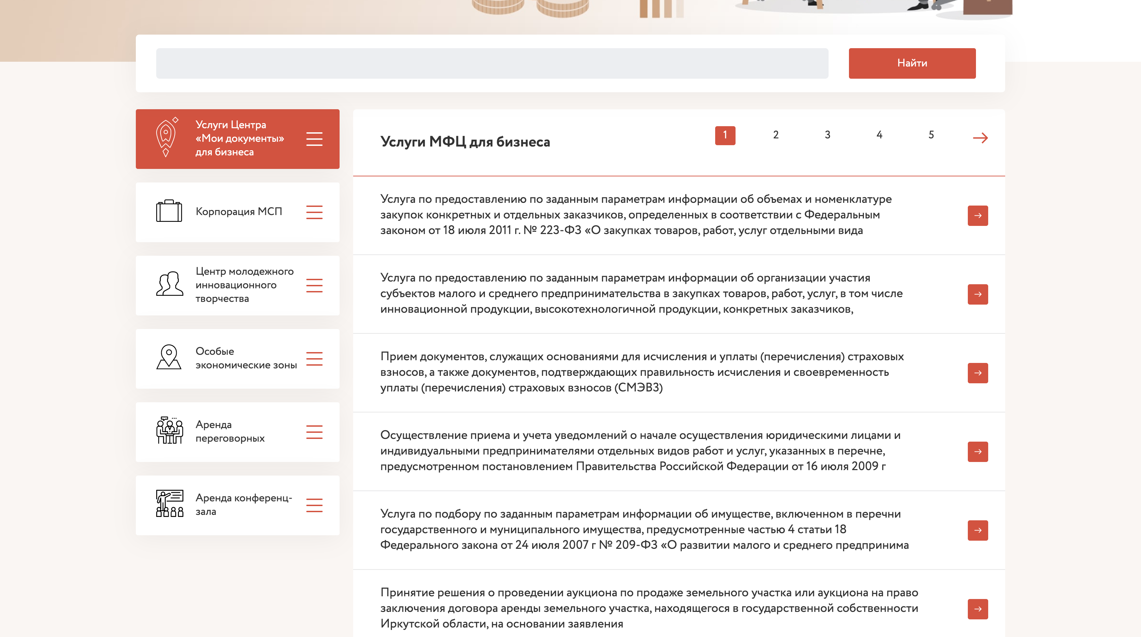This screenshot has height=637, width=1141.
Task: Open service text about участия субъектов малого предпринимательства
Action: (x=641, y=294)
